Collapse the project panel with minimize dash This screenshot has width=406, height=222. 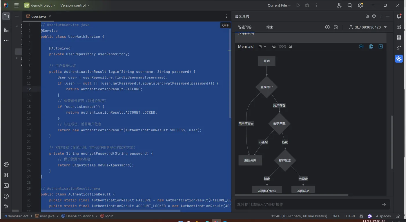pyautogui.click(x=17, y=16)
